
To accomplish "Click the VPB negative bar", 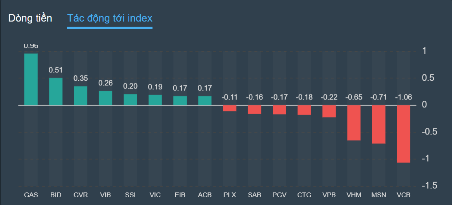I will click(329, 111).
